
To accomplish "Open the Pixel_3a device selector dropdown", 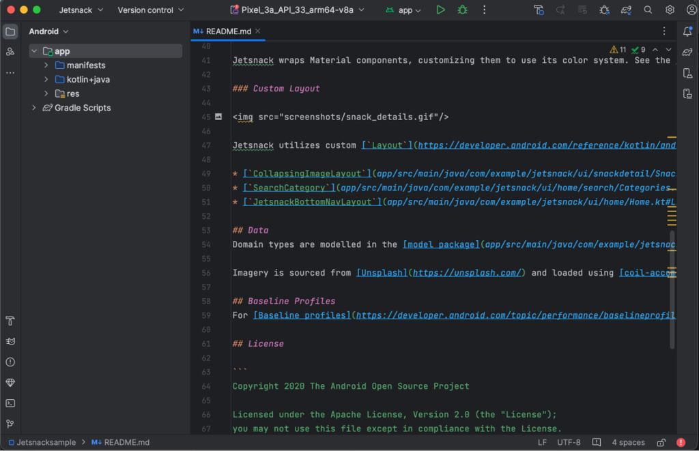I will (x=298, y=10).
